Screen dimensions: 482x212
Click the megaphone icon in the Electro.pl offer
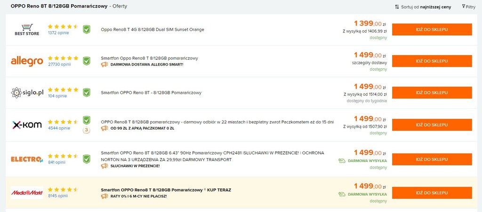pos(104,166)
